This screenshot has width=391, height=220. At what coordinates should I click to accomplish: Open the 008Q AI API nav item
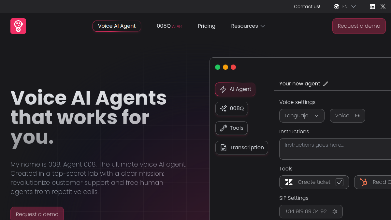tap(169, 26)
